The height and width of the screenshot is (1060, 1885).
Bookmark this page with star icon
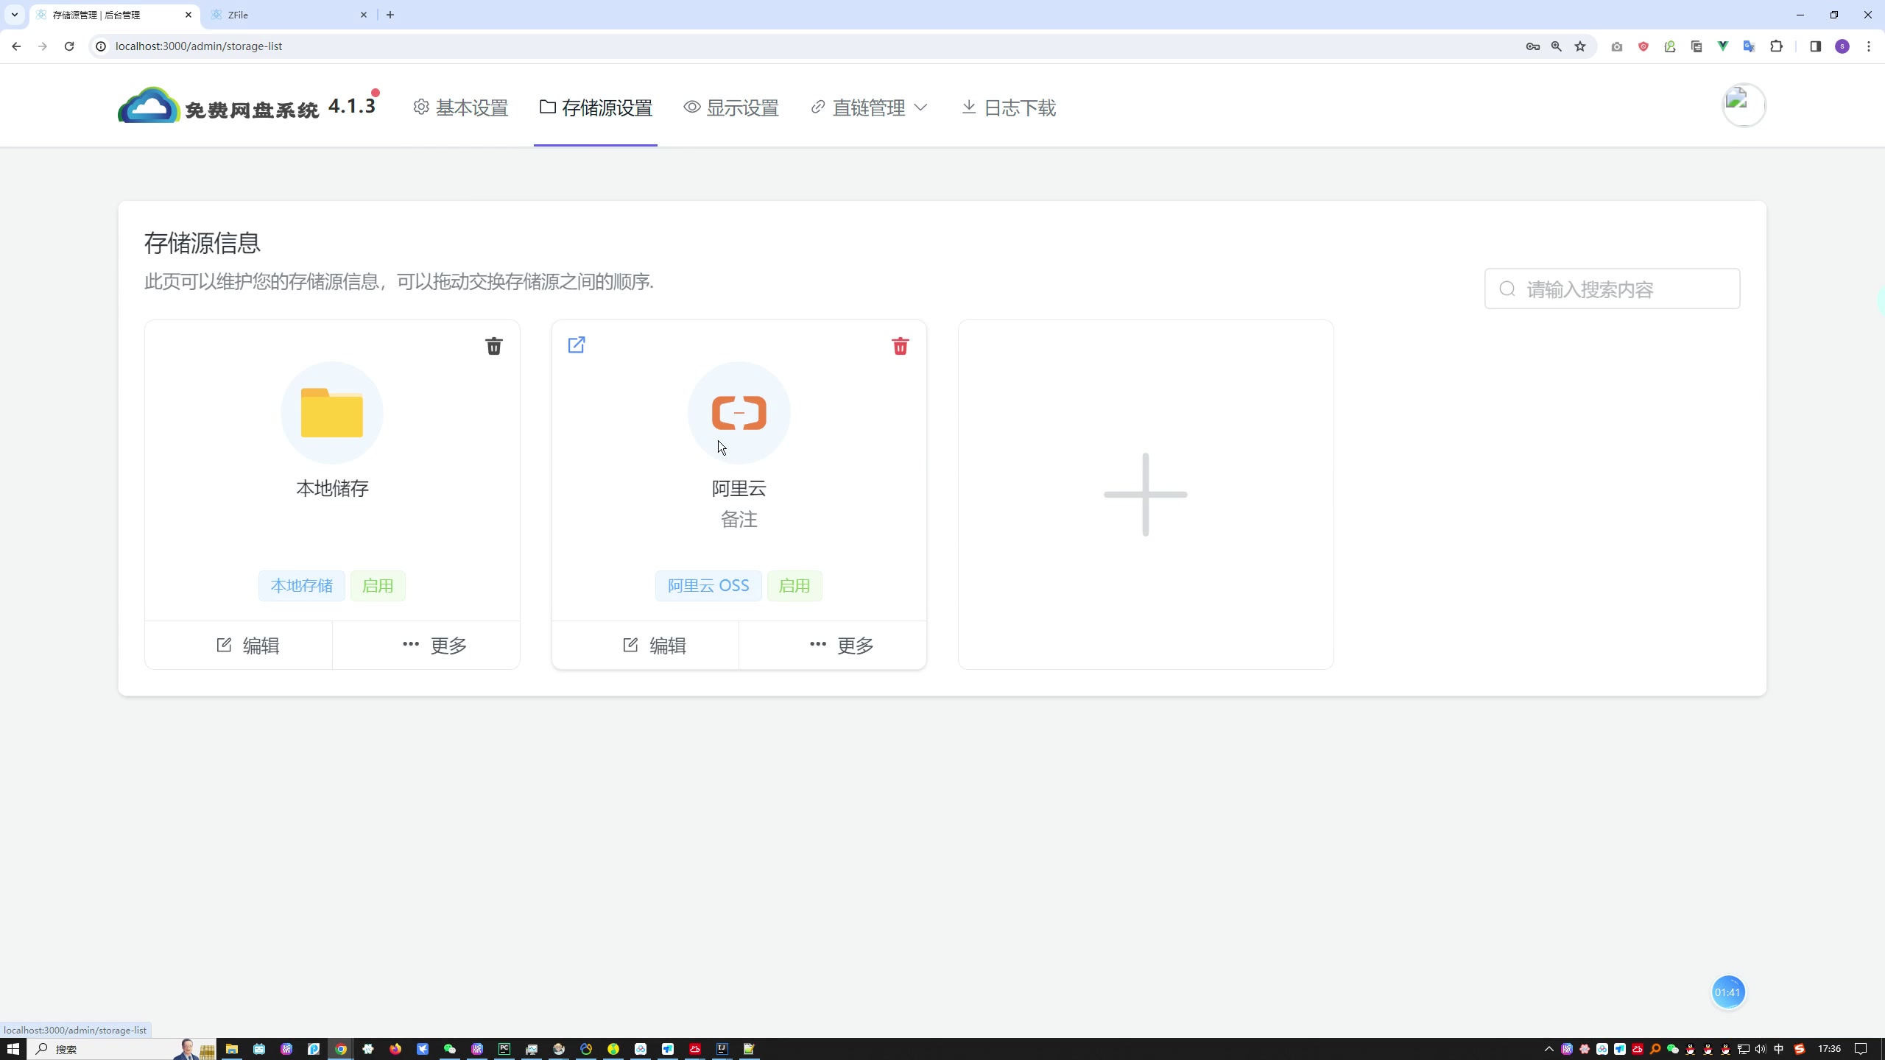point(1580,46)
